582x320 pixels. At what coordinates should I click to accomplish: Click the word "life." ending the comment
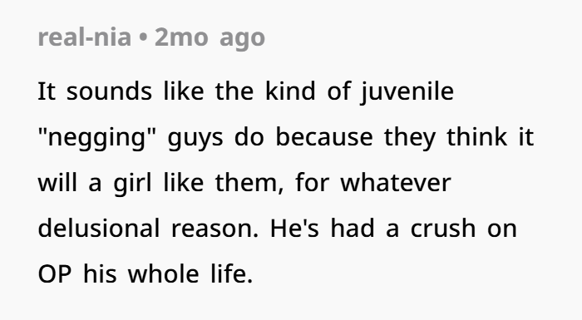[232, 274]
